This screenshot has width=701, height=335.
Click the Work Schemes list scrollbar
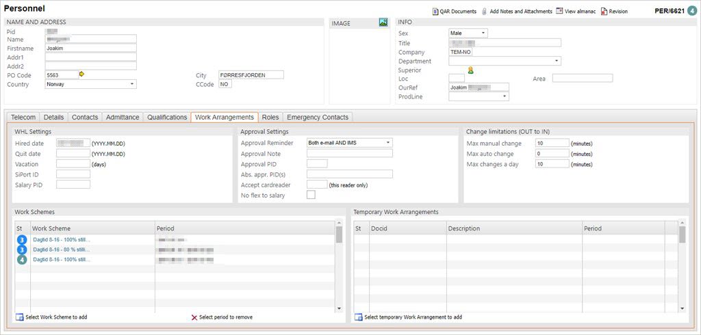pyautogui.click(x=339, y=267)
